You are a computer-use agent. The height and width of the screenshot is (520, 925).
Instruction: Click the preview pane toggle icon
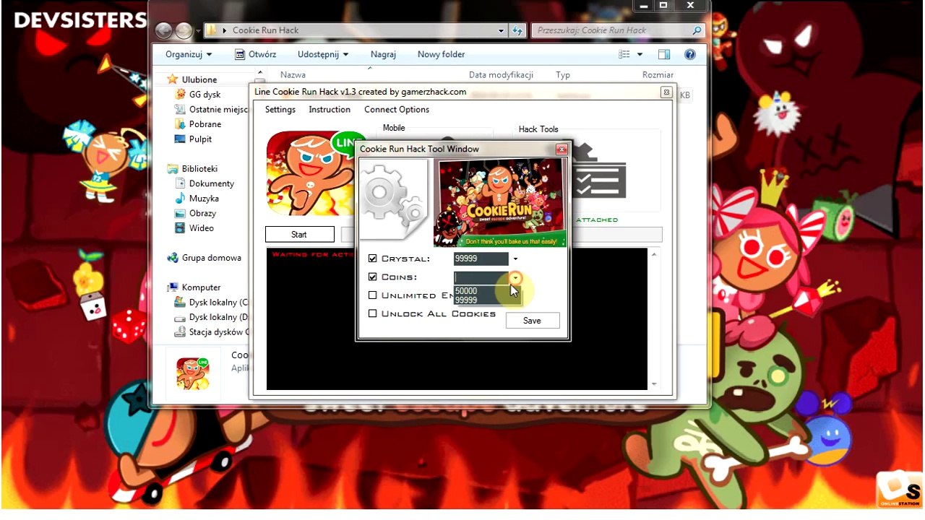[x=663, y=53]
